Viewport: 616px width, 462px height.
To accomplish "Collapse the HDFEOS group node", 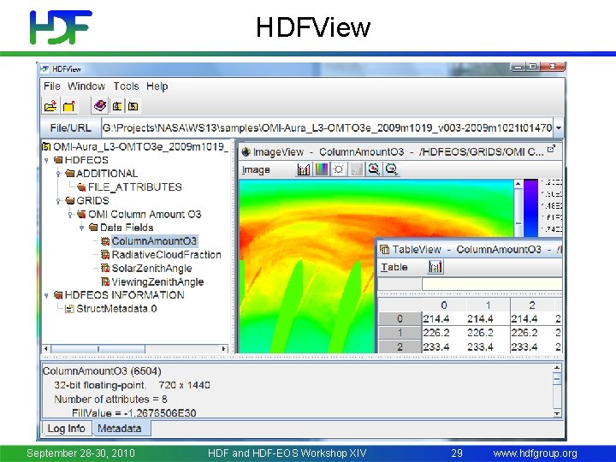I will click(x=46, y=160).
